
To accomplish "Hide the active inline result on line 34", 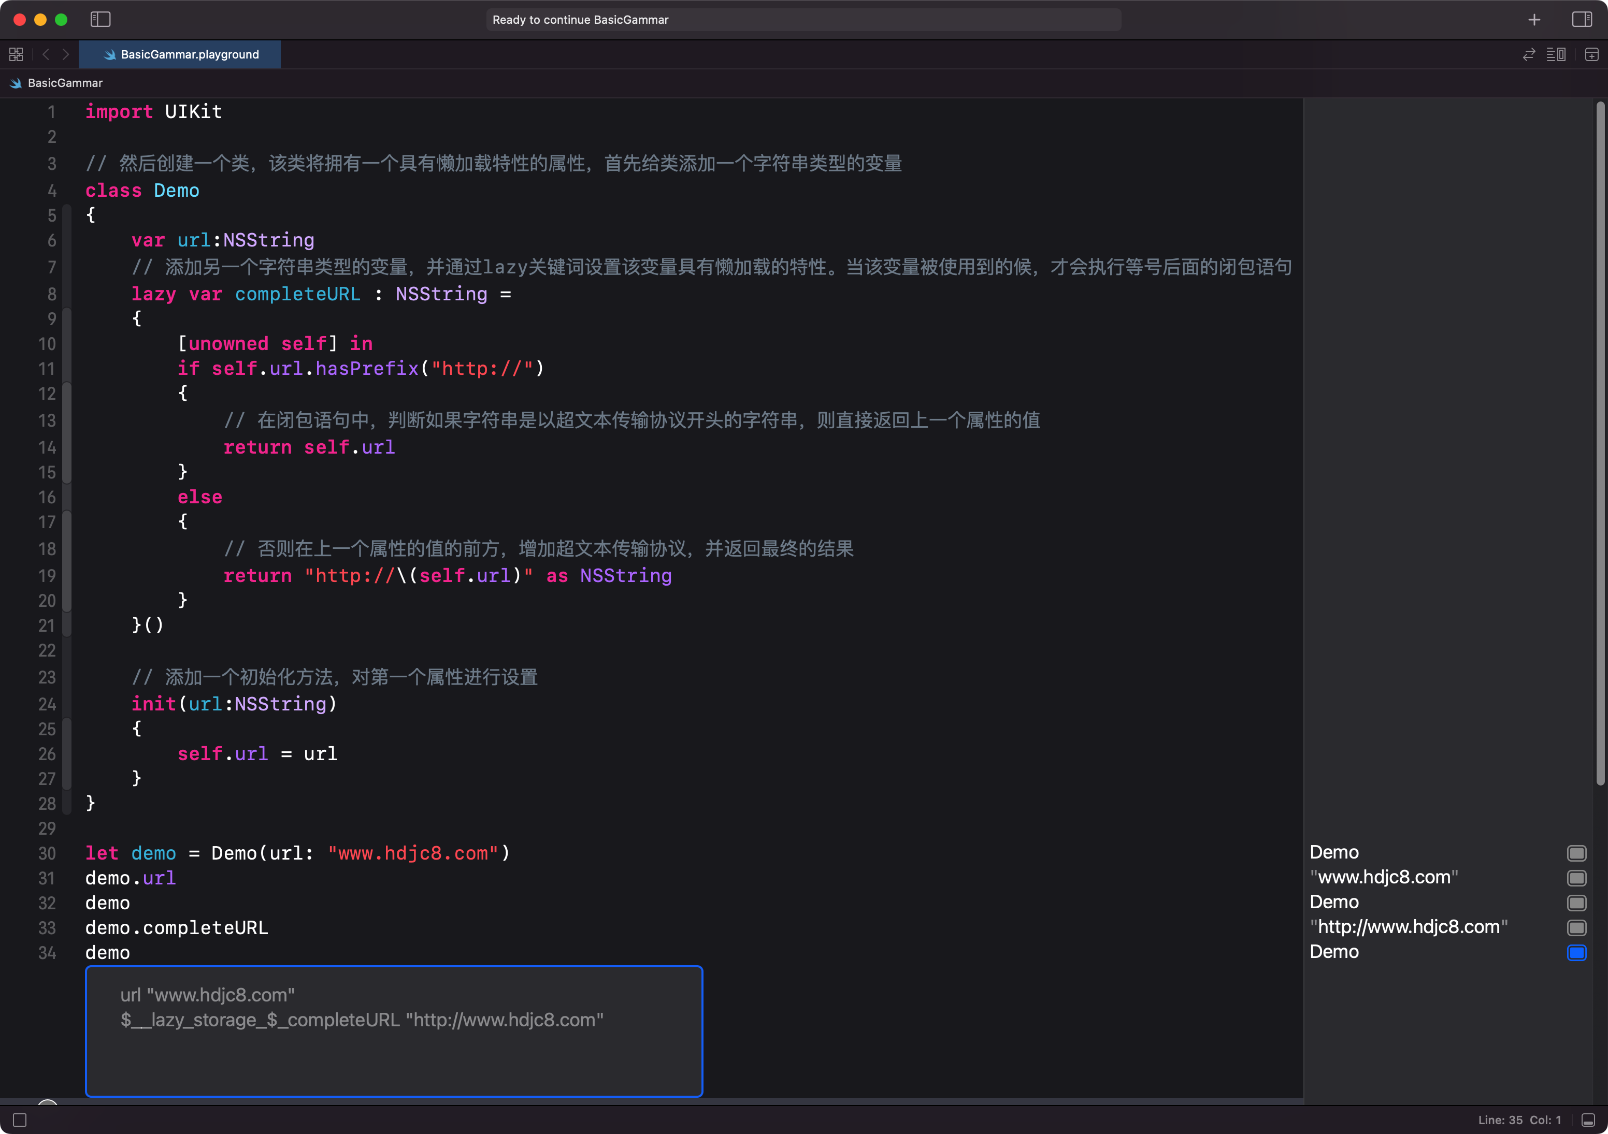I will 1576,953.
